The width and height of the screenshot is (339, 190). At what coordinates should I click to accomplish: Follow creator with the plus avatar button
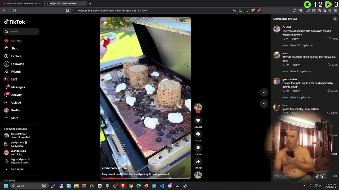198,111
